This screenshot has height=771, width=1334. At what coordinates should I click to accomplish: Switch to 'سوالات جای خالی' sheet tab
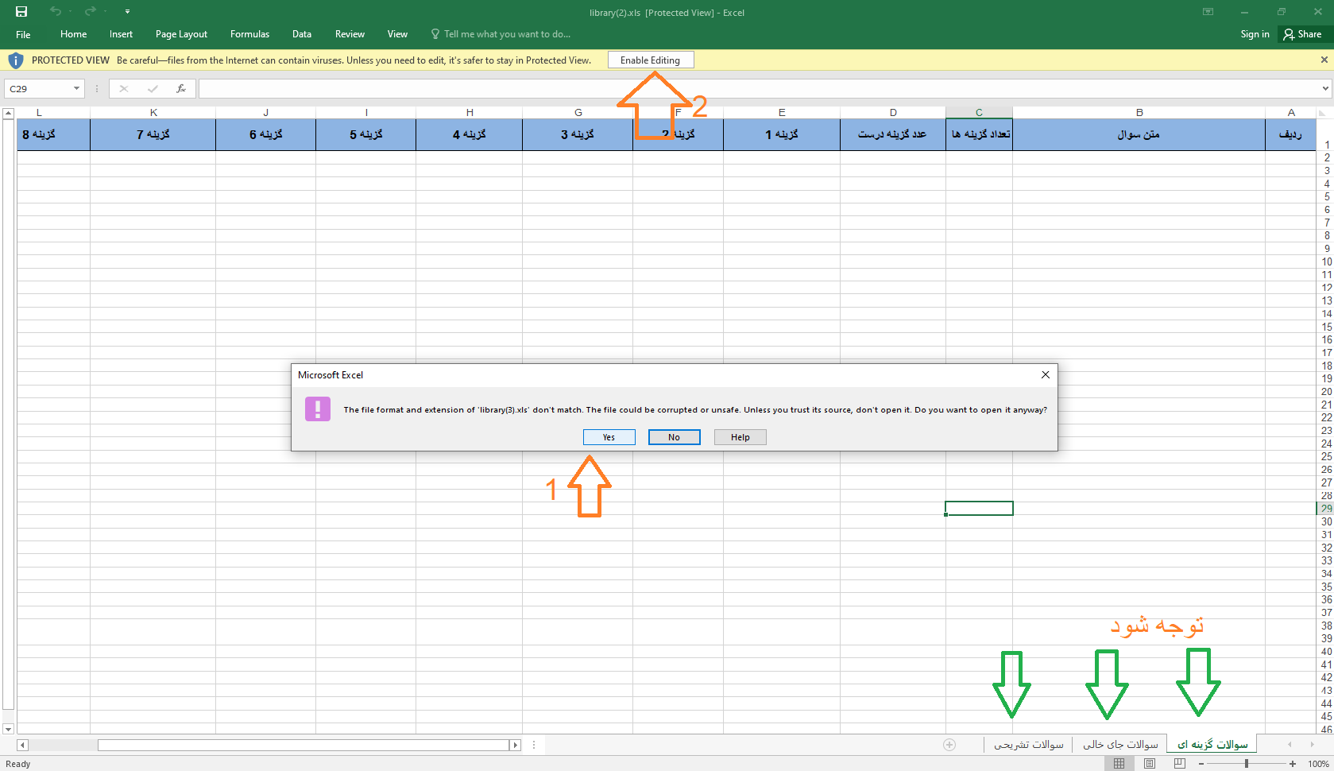click(x=1119, y=745)
